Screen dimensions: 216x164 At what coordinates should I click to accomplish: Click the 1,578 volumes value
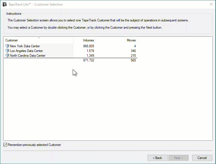(x=90, y=51)
